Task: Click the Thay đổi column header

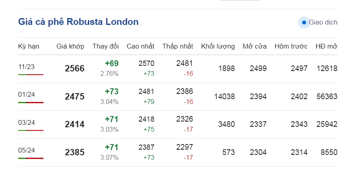Action: [x=106, y=46]
